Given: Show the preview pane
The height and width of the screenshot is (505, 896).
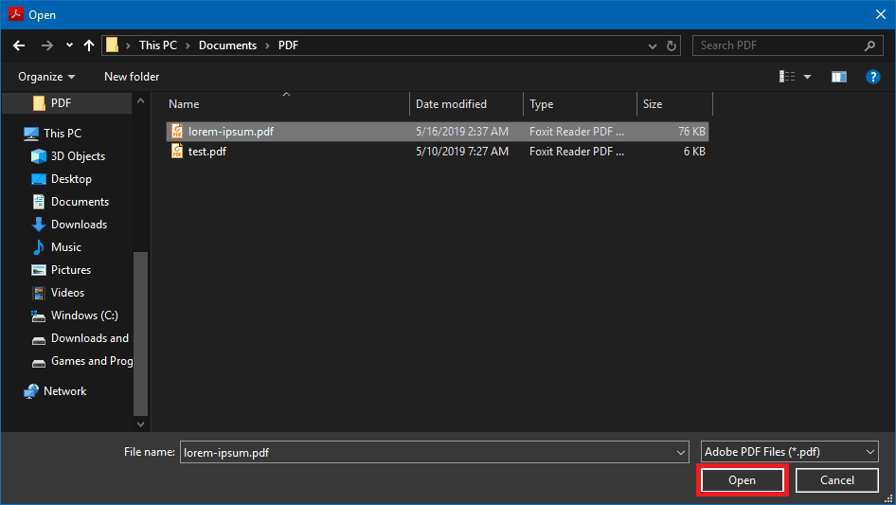Looking at the screenshot, I should pyautogui.click(x=839, y=77).
